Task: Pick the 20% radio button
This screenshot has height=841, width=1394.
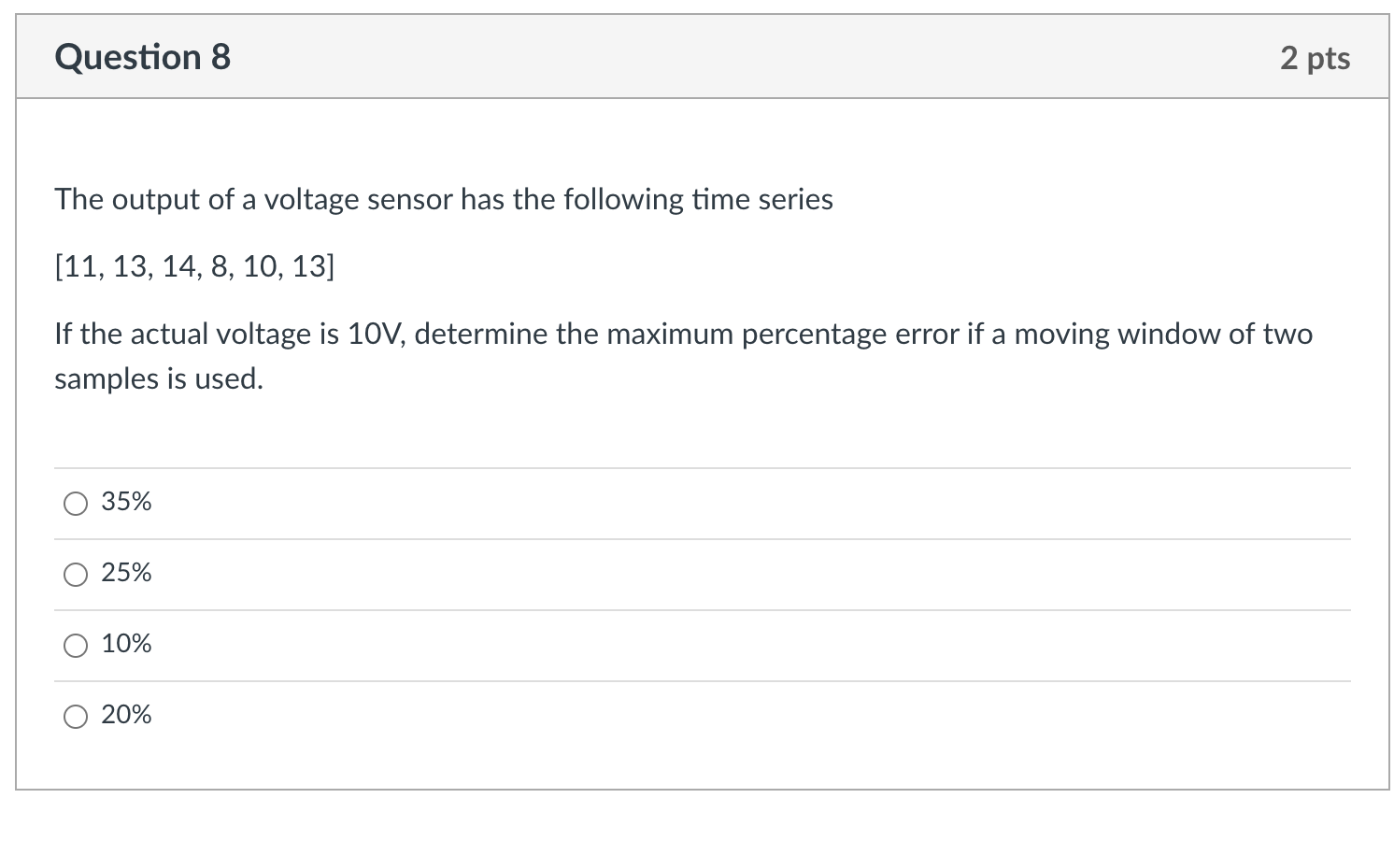Action: [x=76, y=717]
